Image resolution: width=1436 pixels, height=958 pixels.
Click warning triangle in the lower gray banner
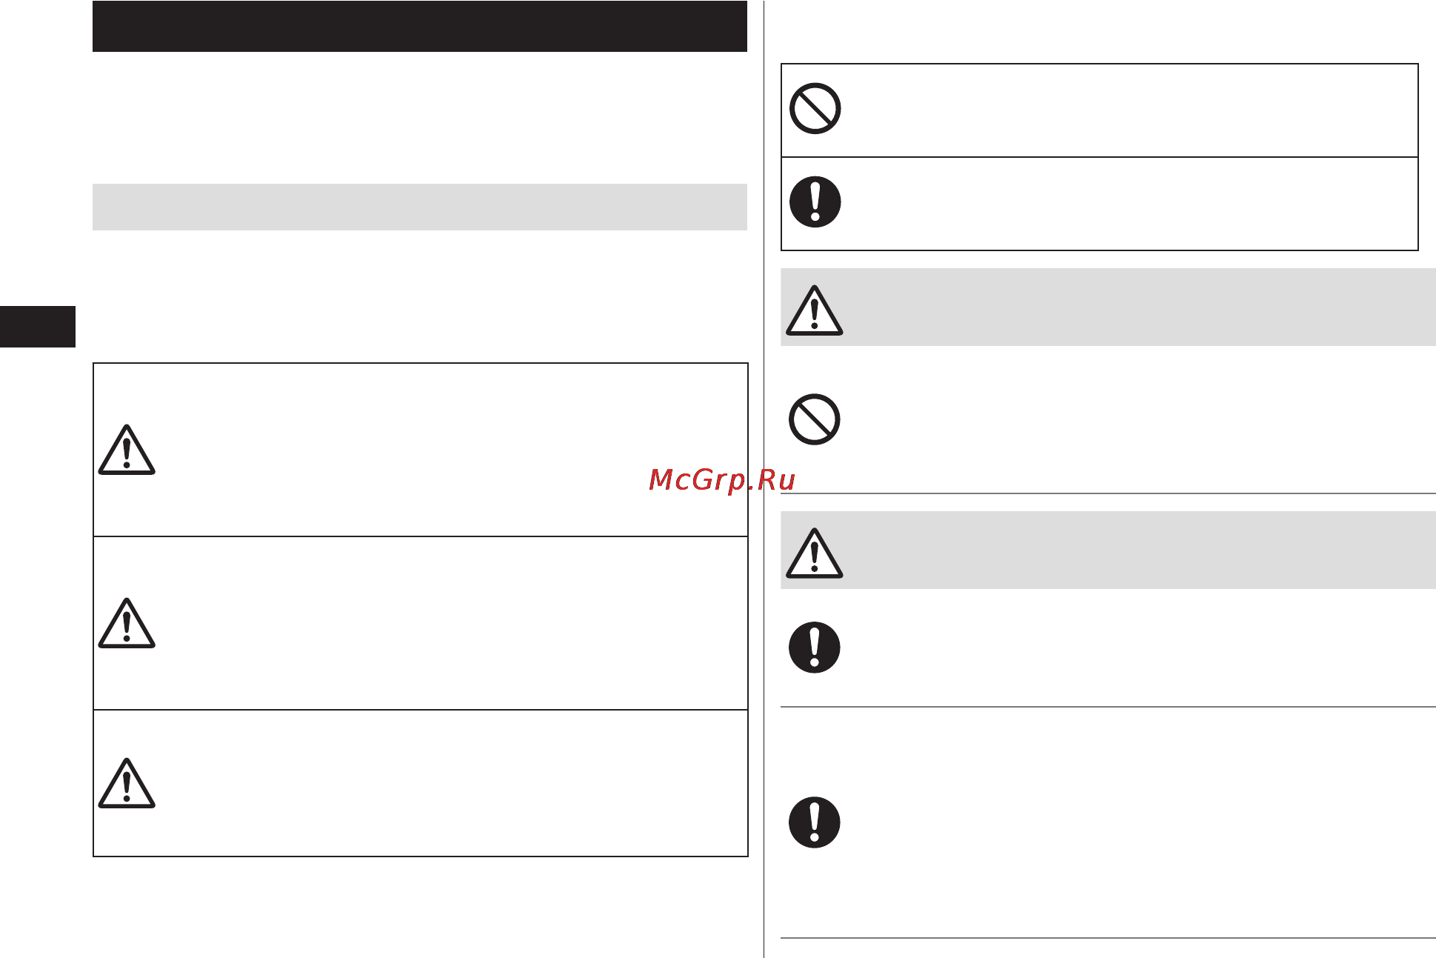point(814,553)
